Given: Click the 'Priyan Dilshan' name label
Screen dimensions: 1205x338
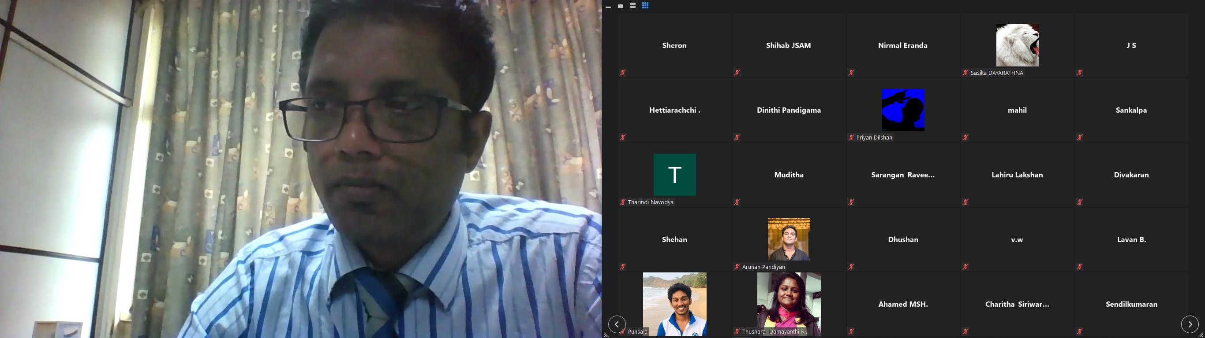Looking at the screenshot, I should [874, 138].
